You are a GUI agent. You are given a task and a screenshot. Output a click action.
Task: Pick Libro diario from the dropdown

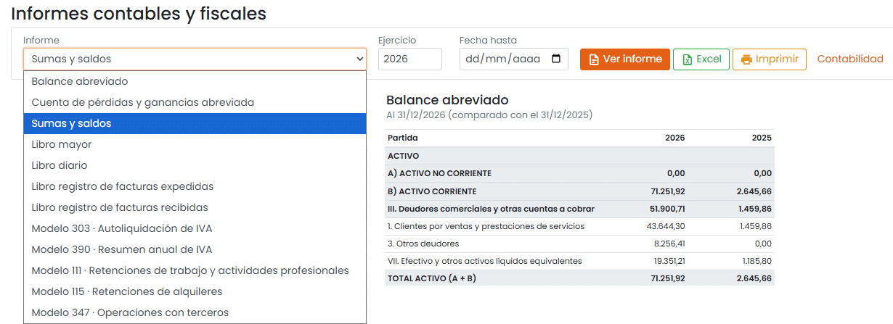[x=195, y=165]
